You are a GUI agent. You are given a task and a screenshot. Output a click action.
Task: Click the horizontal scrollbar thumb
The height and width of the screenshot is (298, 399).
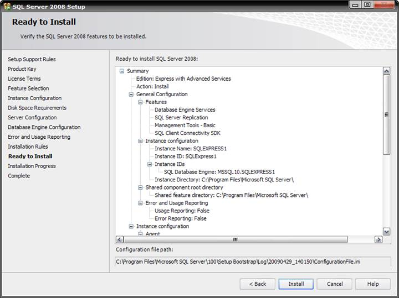[x=236, y=239]
